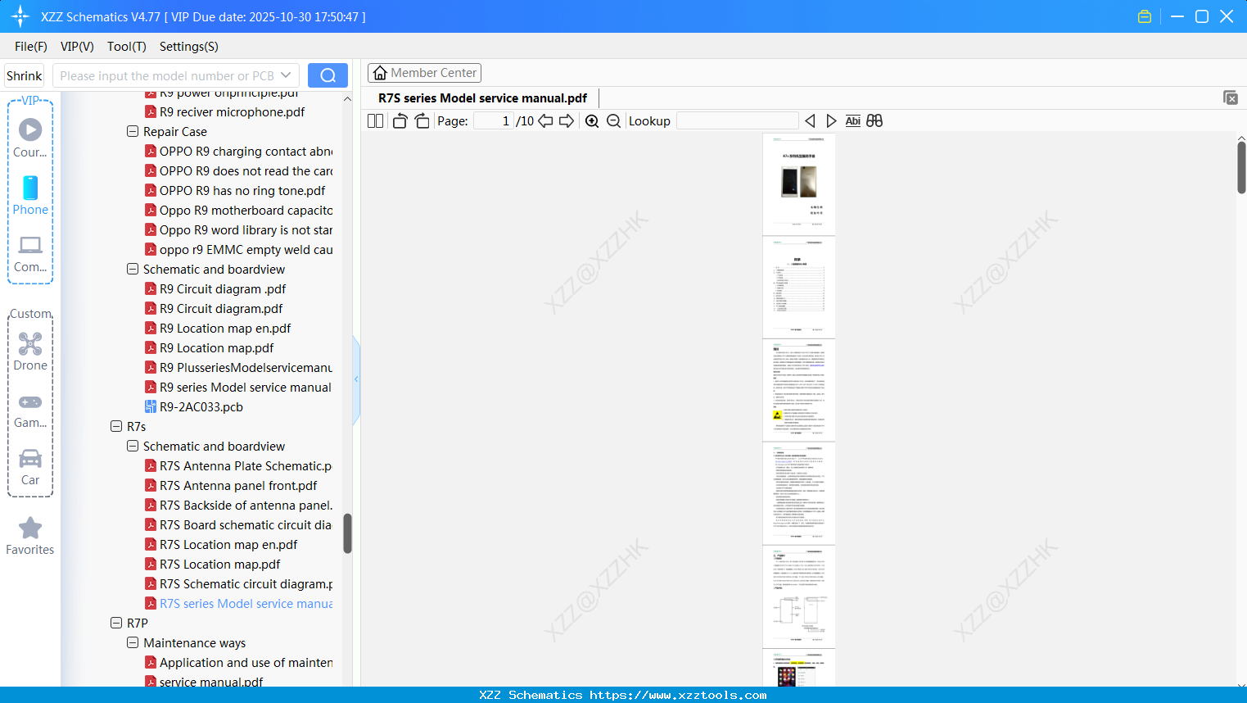This screenshot has width=1247, height=703.
Task: Find next lookup result triangle
Action: (x=831, y=121)
